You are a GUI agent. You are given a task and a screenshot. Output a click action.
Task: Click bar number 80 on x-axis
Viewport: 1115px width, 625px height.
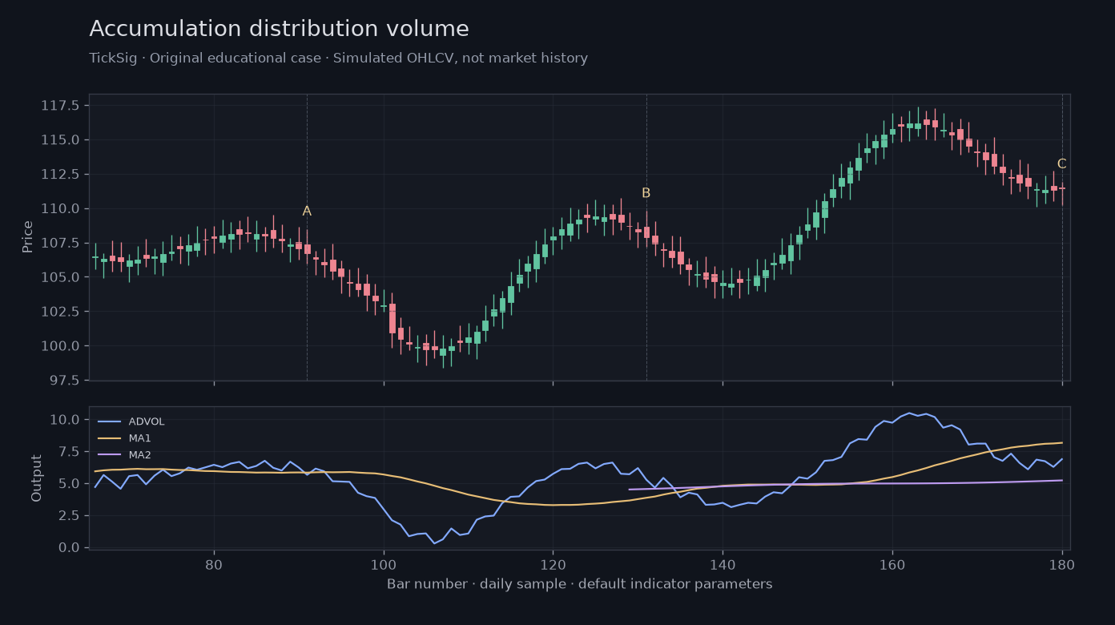click(x=214, y=563)
